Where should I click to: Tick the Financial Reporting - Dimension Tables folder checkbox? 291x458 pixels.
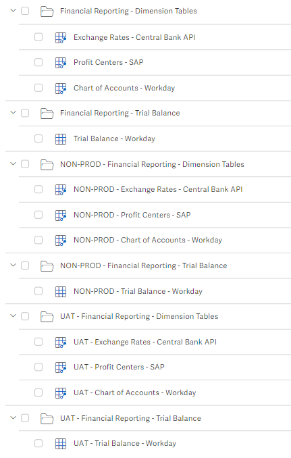(25, 11)
